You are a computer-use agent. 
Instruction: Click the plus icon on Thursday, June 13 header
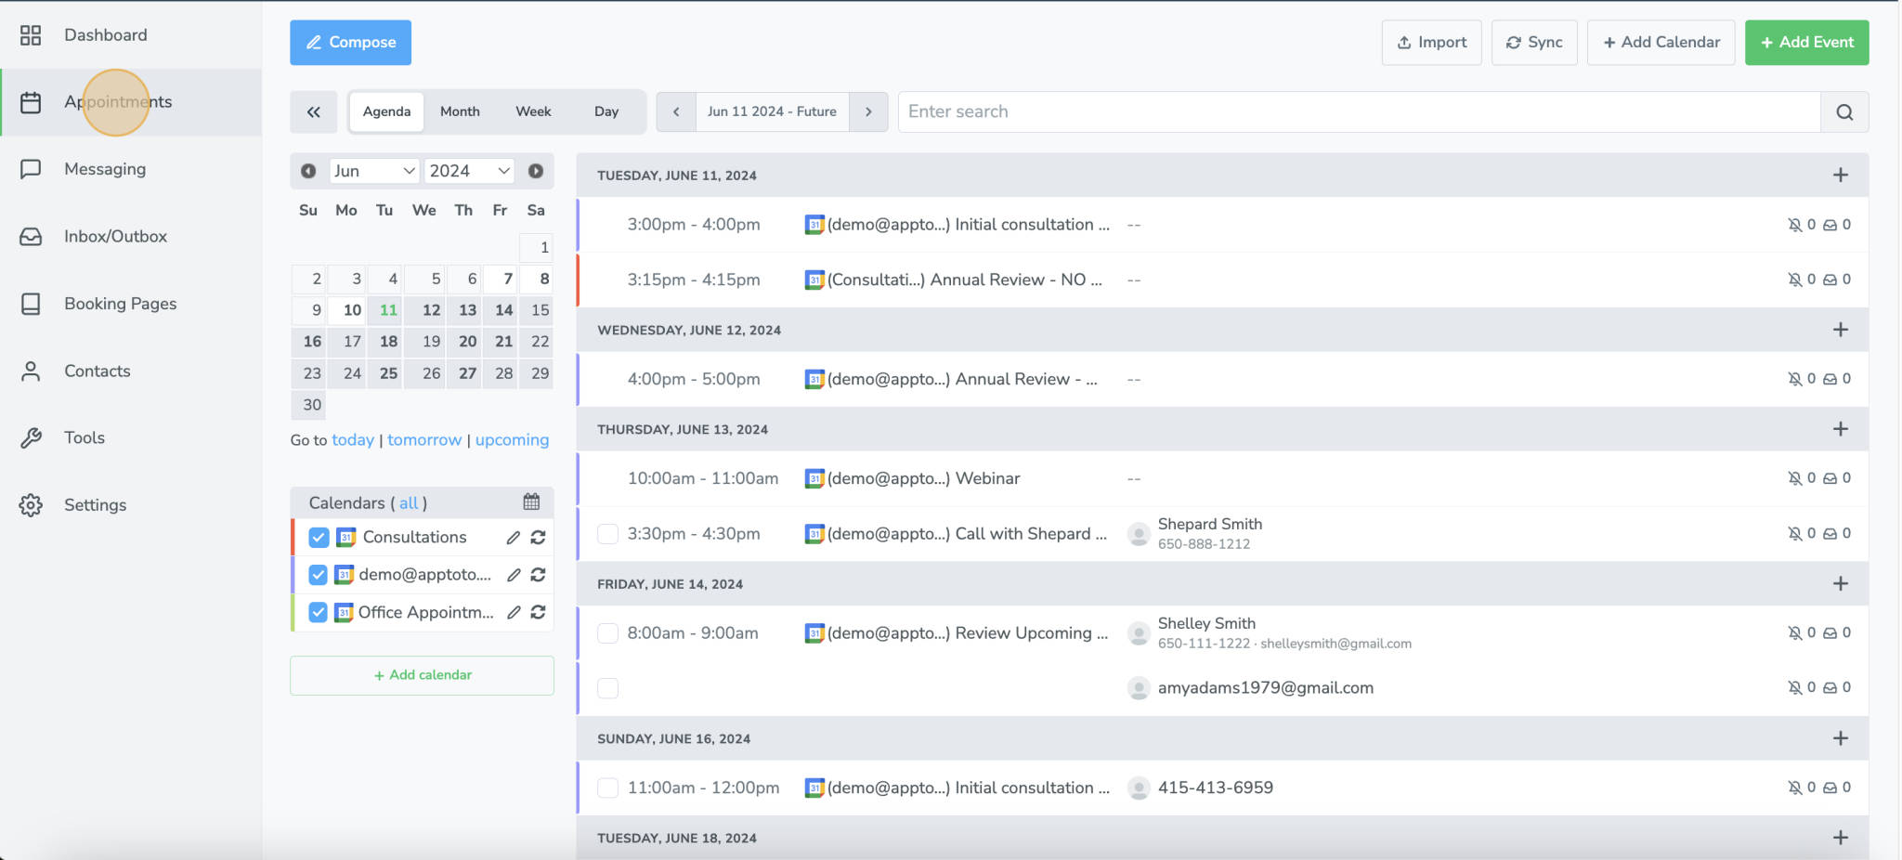click(x=1840, y=428)
